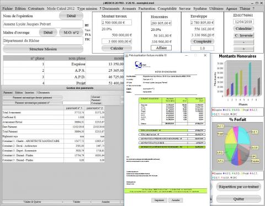The image size is (265, 206).
Task: Open the Agence menu
Action: click(x=231, y=9)
